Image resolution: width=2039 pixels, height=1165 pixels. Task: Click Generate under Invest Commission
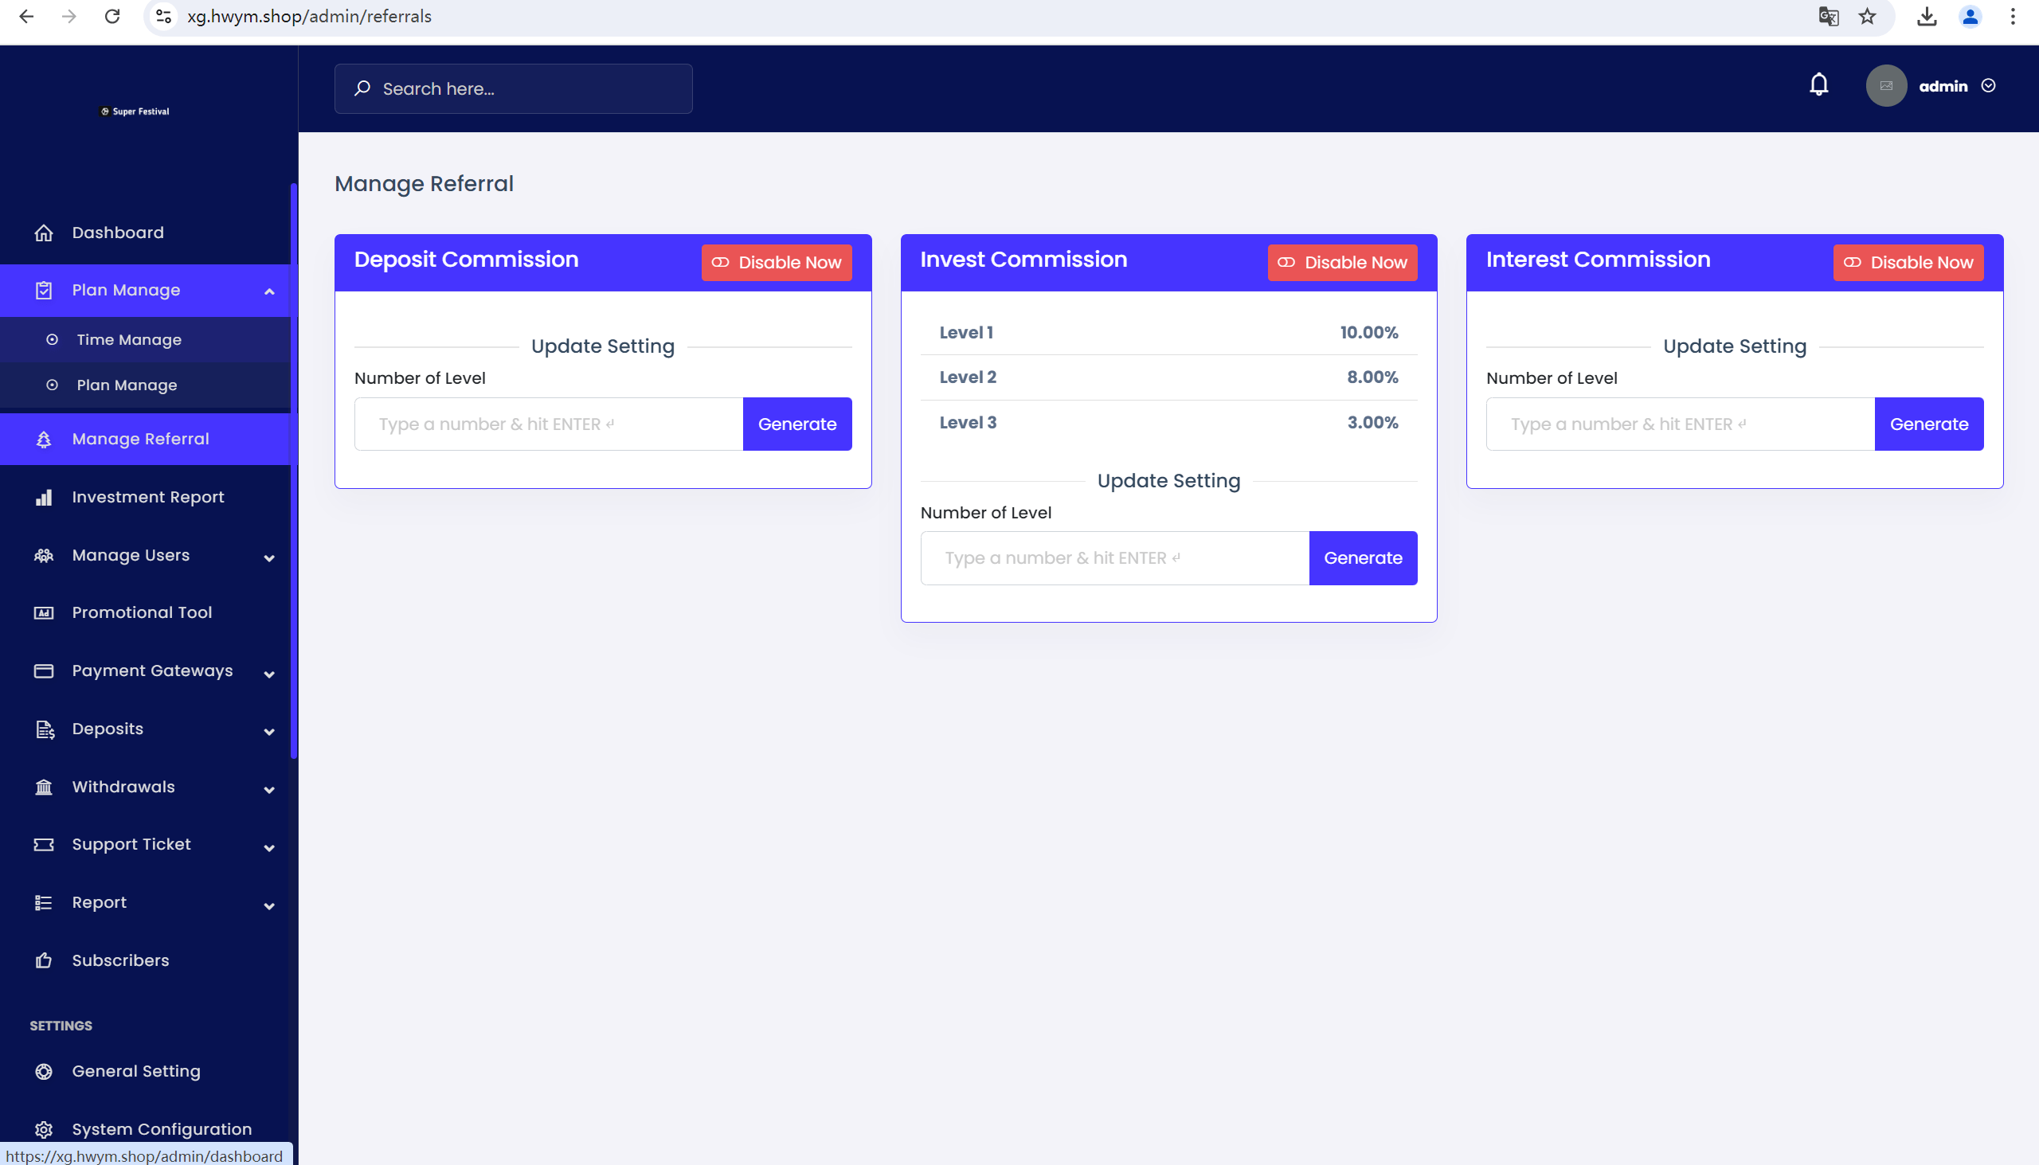pos(1363,557)
